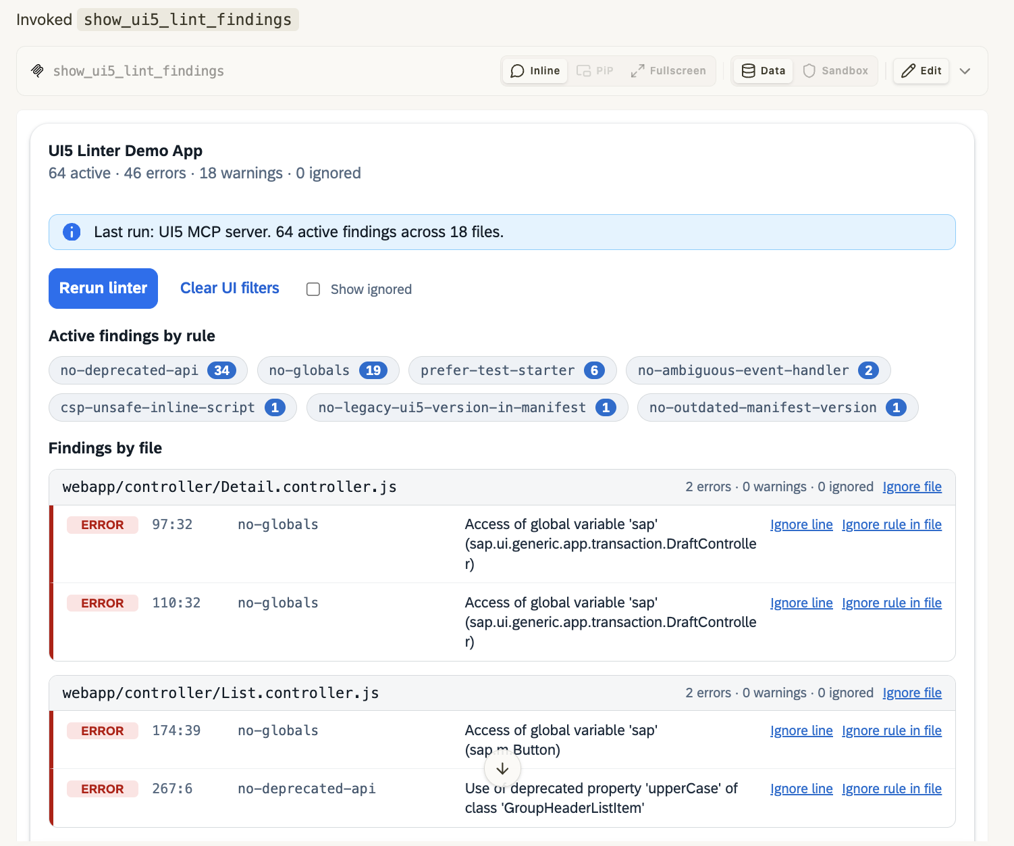Filter by no-deprecated-api rule chip

pyautogui.click(x=148, y=370)
